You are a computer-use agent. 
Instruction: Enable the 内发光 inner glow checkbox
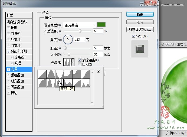click(8, 45)
